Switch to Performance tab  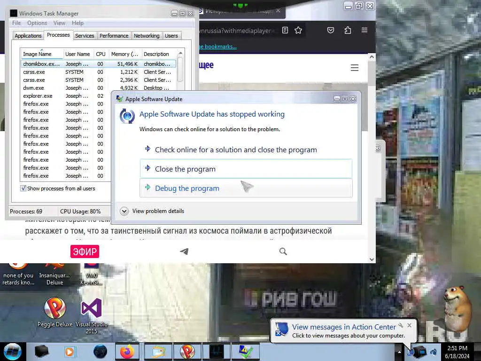tap(114, 36)
